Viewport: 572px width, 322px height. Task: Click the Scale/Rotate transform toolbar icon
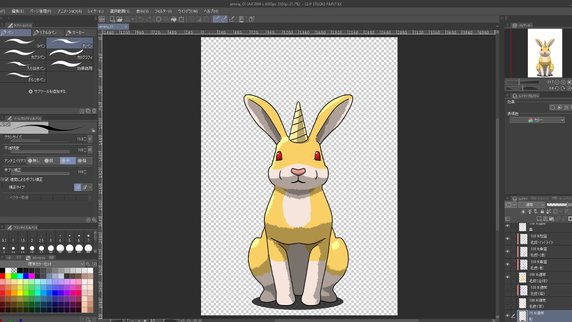pyautogui.click(x=181, y=19)
